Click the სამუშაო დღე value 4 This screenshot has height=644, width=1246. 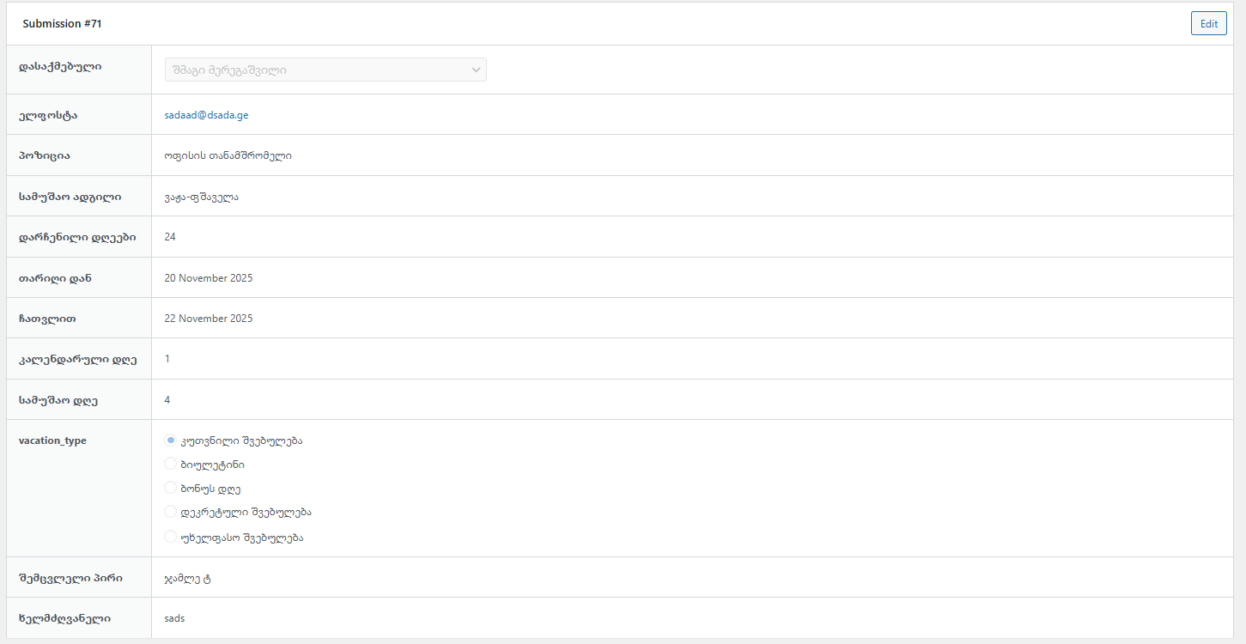click(x=167, y=400)
